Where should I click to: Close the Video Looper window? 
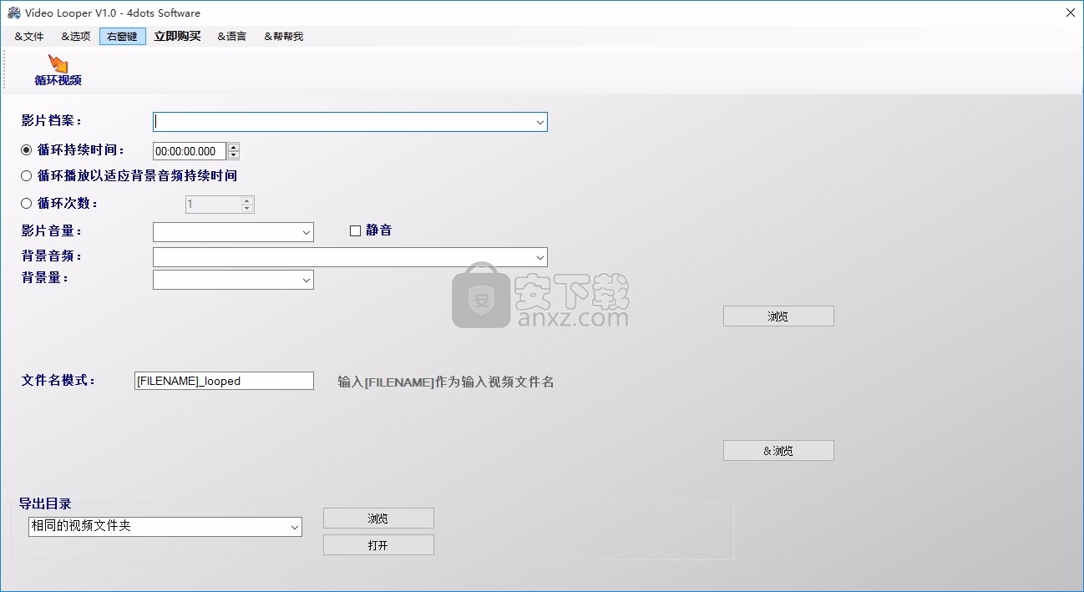[1070, 13]
